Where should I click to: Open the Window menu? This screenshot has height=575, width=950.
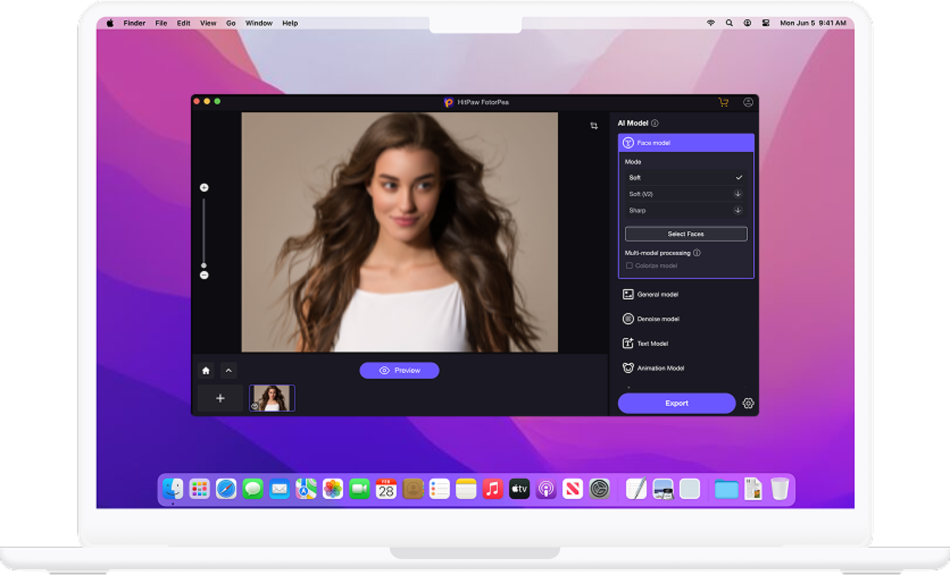[259, 23]
